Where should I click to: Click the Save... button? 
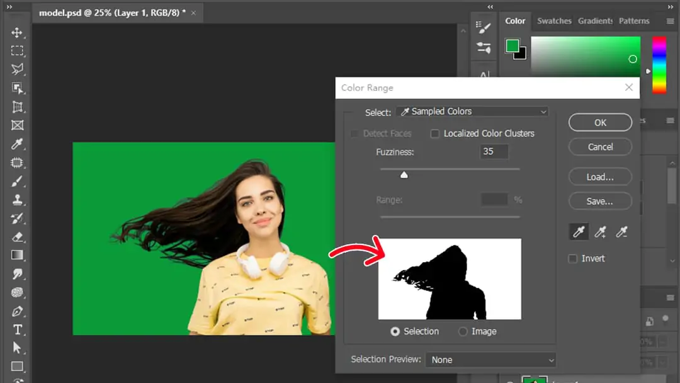point(600,201)
